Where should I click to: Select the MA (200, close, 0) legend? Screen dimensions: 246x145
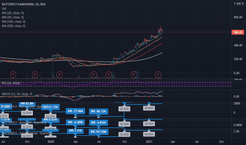(13, 26)
